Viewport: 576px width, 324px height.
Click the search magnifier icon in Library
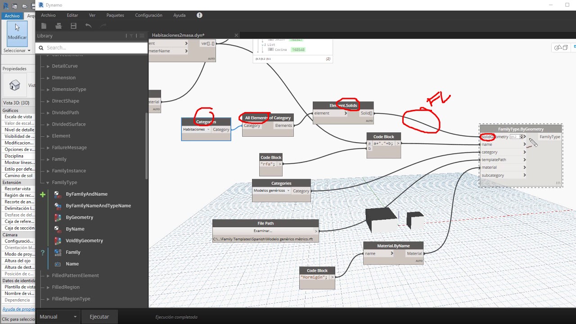point(41,48)
